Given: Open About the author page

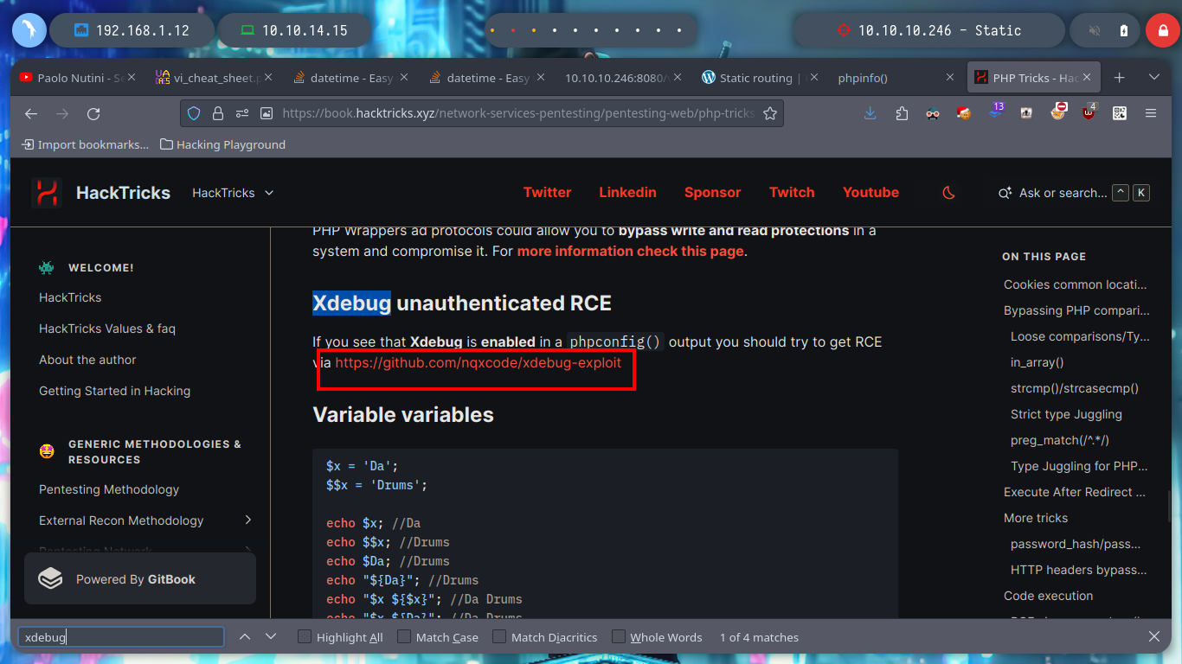Looking at the screenshot, I should 87,360.
